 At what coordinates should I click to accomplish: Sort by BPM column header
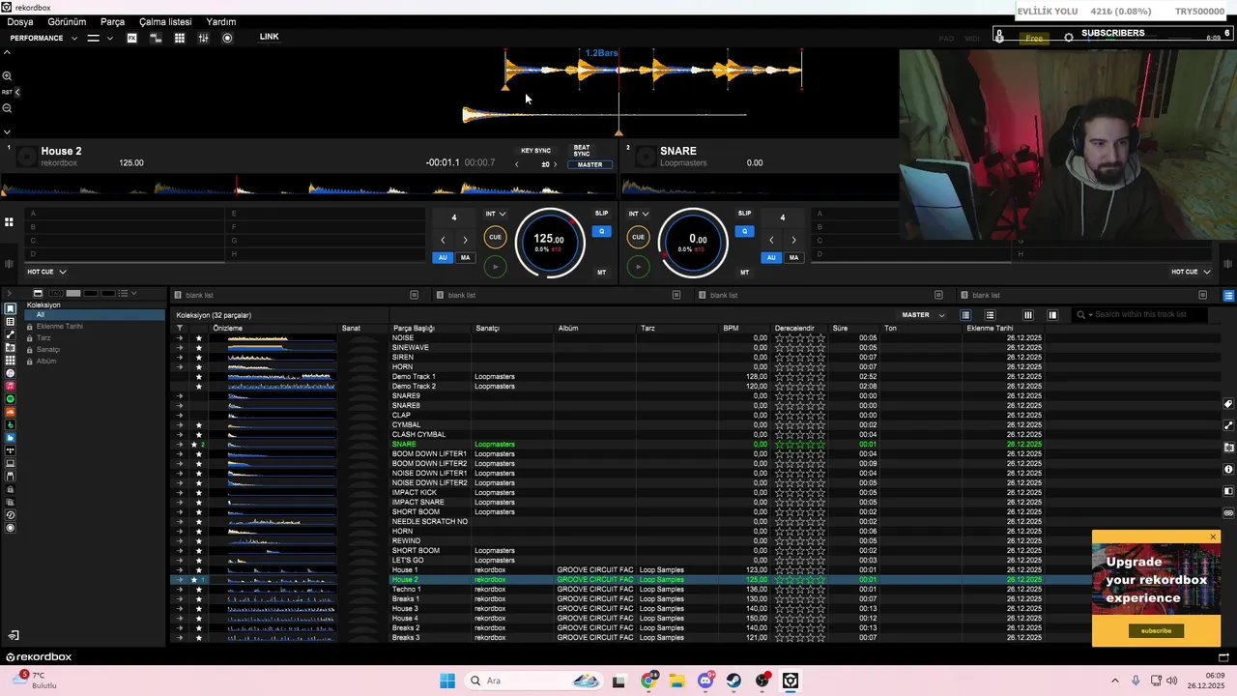[x=731, y=328]
